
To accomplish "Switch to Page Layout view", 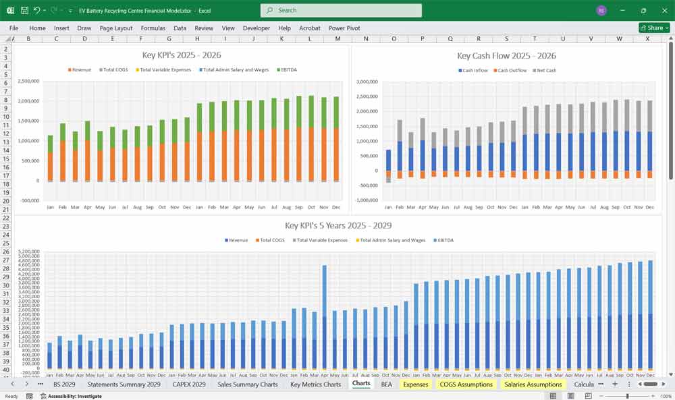I will [x=570, y=395].
